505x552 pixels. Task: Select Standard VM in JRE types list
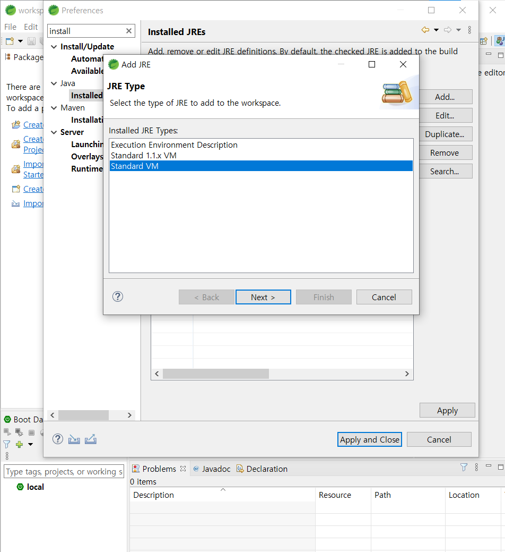[x=261, y=166]
